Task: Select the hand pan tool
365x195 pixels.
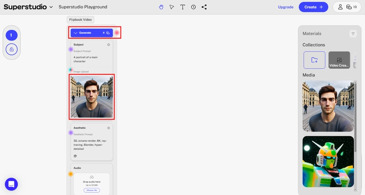Action: click(161, 7)
